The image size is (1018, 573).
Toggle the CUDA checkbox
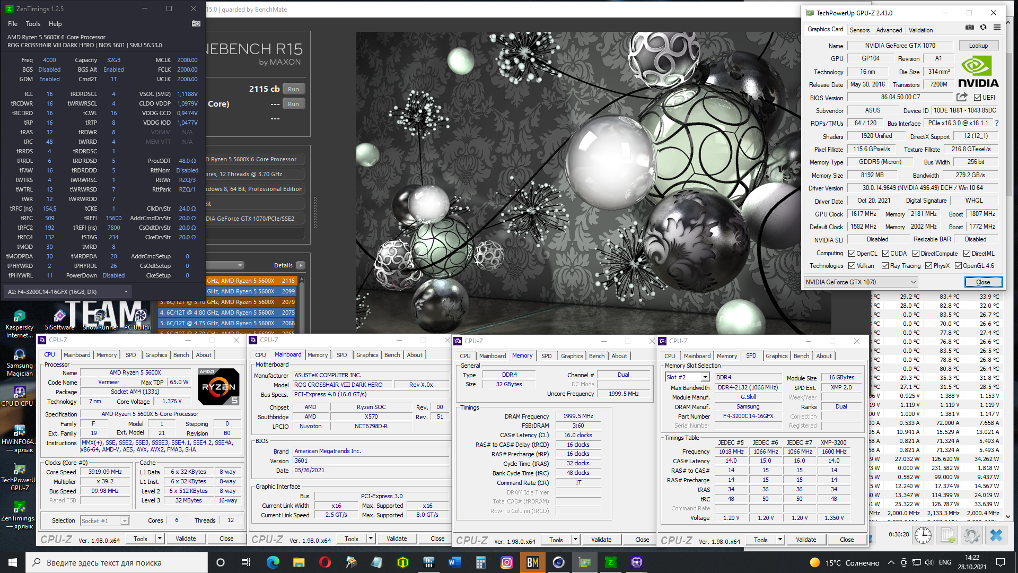[x=885, y=254]
